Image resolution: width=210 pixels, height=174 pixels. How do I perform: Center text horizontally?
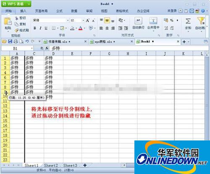(x=107, y=29)
